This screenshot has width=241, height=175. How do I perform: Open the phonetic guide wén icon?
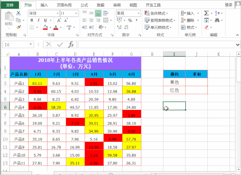click(x=69, y=27)
